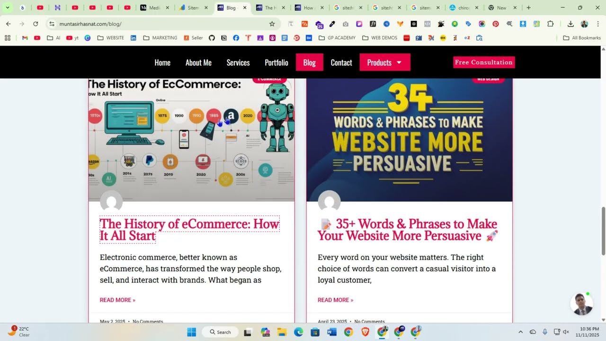This screenshot has width=606, height=341.
Task: Open Brave browser from taskbar
Action: pyautogui.click(x=365, y=332)
